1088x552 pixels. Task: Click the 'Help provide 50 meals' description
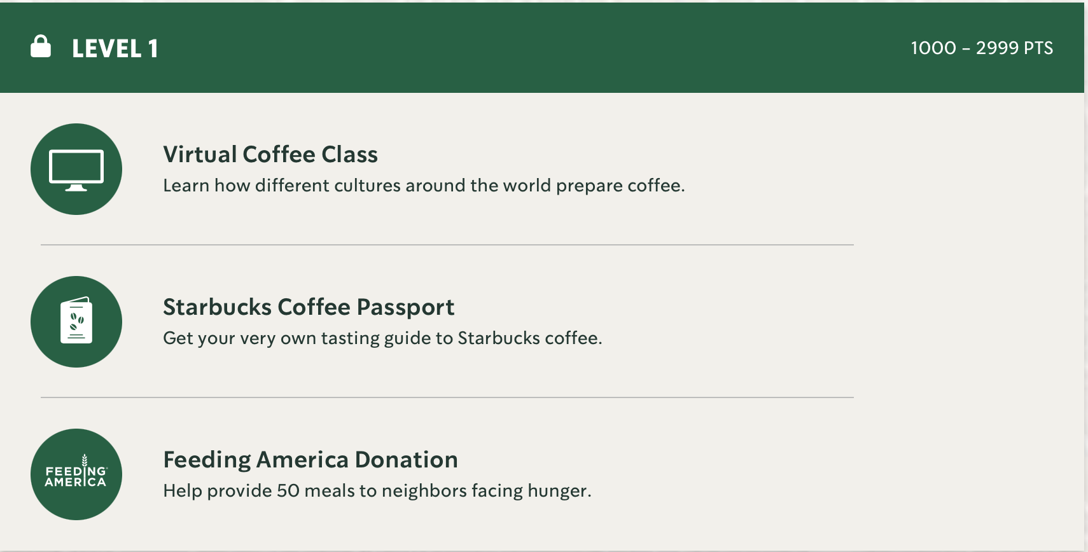(377, 491)
